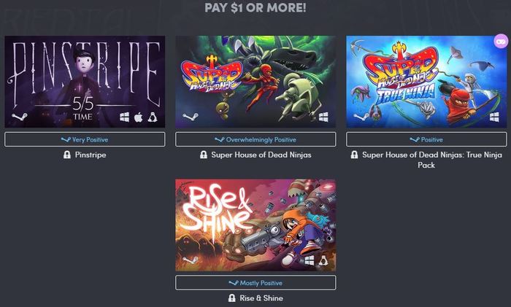This screenshot has width=511, height=307.
Task: Click the lock icon beside Pinstripe title
Action: (x=67, y=155)
